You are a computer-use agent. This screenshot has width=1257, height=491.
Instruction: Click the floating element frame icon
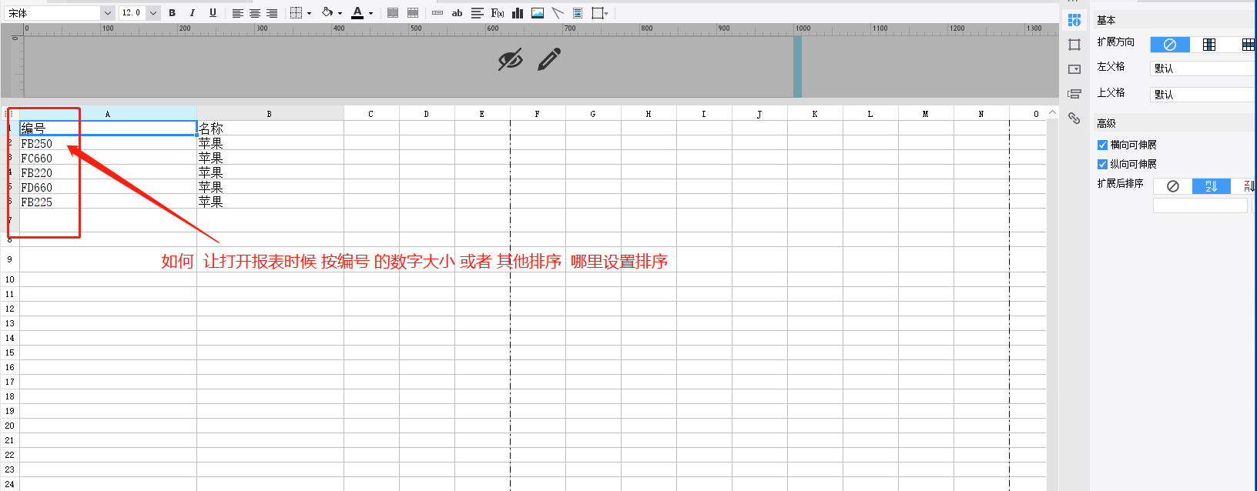pyautogui.click(x=597, y=13)
